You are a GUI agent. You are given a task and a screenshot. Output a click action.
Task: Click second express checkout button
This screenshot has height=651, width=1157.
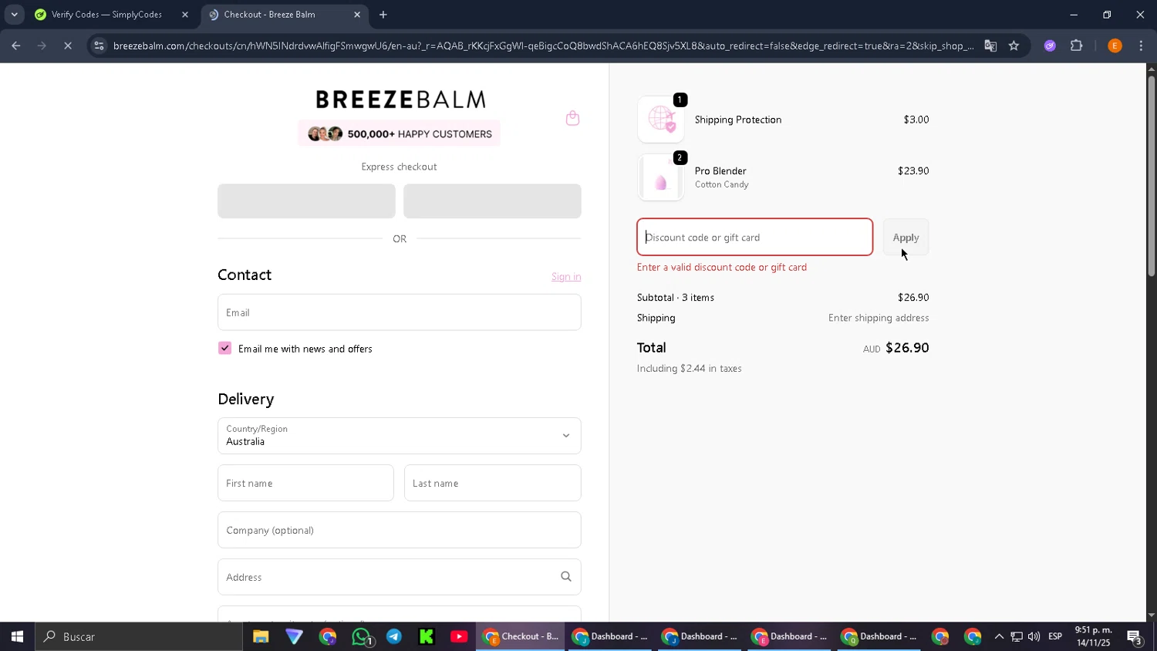492,201
